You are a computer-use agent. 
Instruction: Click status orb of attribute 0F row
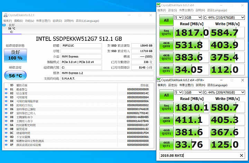pos(6,145)
